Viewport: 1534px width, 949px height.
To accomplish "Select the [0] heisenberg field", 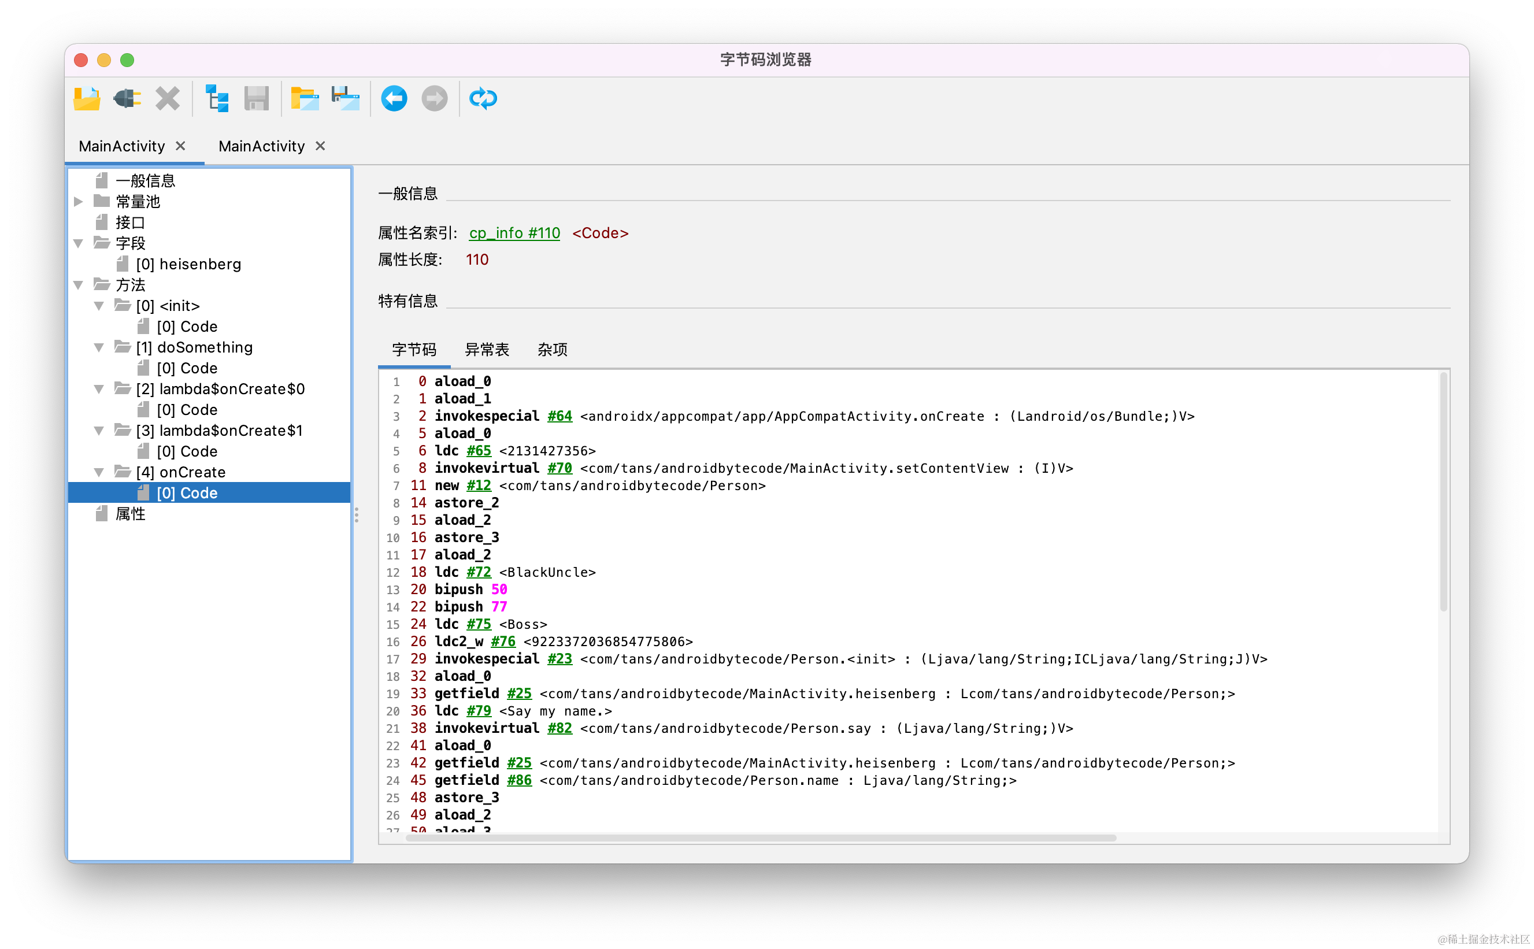I will click(x=188, y=264).
